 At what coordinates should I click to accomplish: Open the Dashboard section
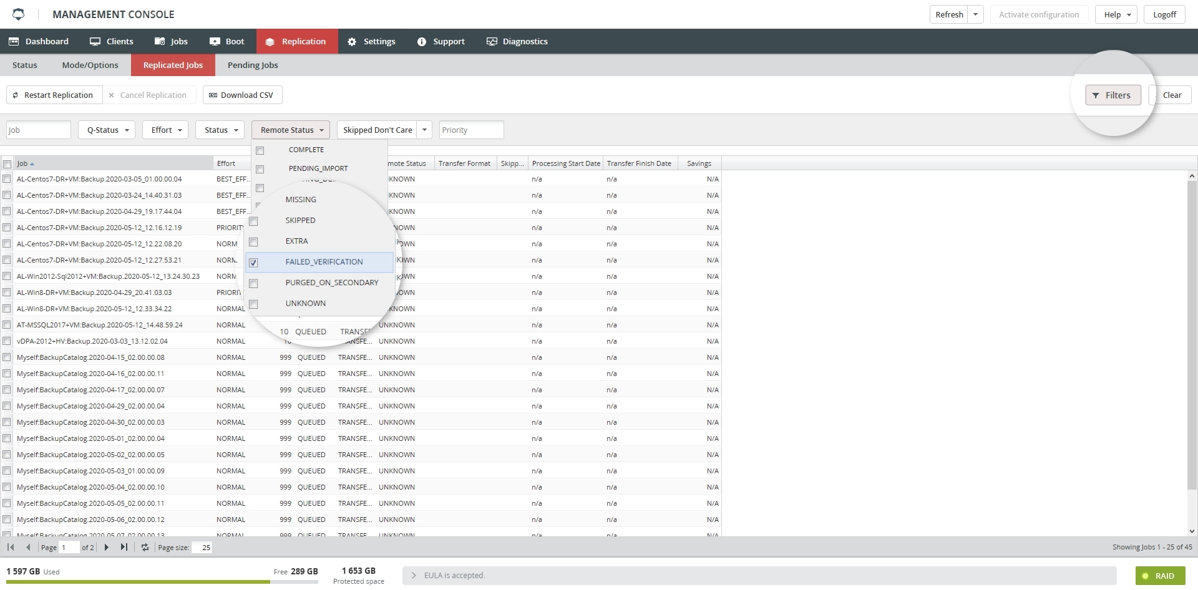pyautogui.click(x=39, y=41)
